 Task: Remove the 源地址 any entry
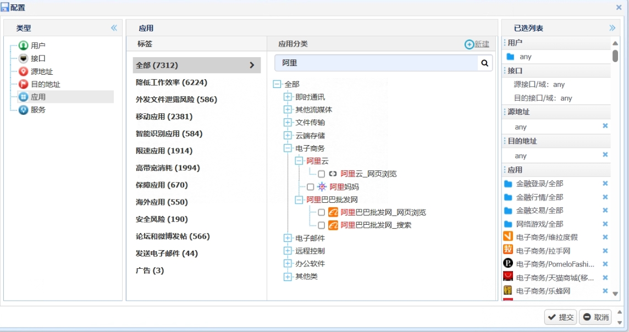click(x=605, y=126)
